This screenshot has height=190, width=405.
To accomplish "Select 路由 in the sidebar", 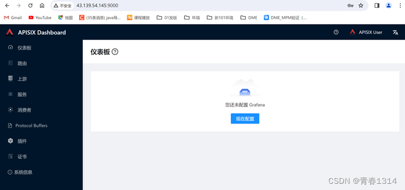I will 41,63.
